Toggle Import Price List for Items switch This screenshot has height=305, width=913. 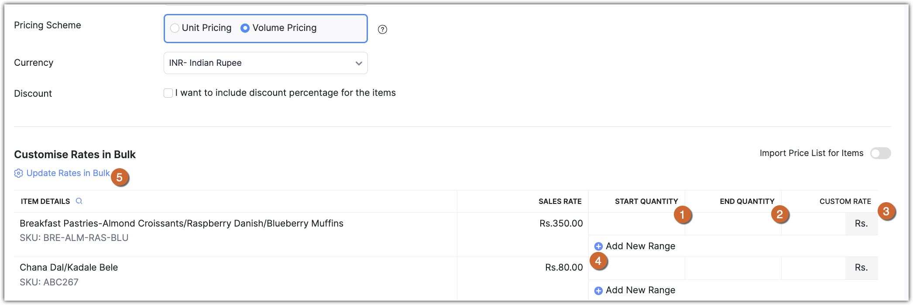880,153
